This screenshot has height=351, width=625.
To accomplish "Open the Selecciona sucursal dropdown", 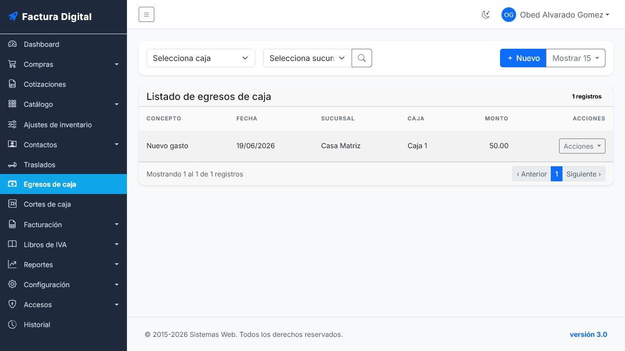I will [307, 58].
